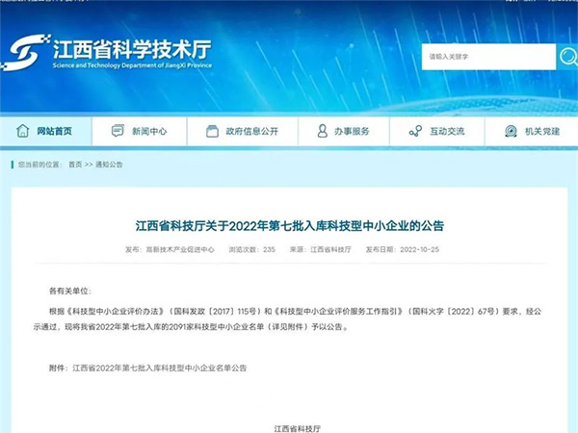Viewport: 578px width, 433px height.
Task: Click the icon before 您当前的位置
Action: (x=13, y=165)
